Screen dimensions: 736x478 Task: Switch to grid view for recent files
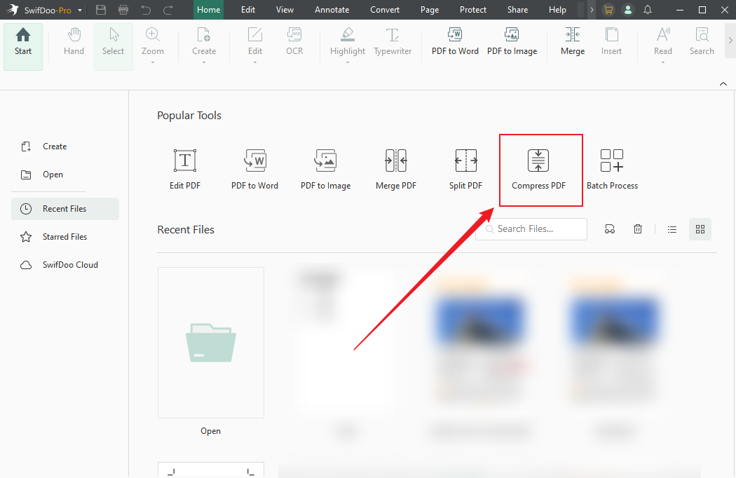pos(700,228)
